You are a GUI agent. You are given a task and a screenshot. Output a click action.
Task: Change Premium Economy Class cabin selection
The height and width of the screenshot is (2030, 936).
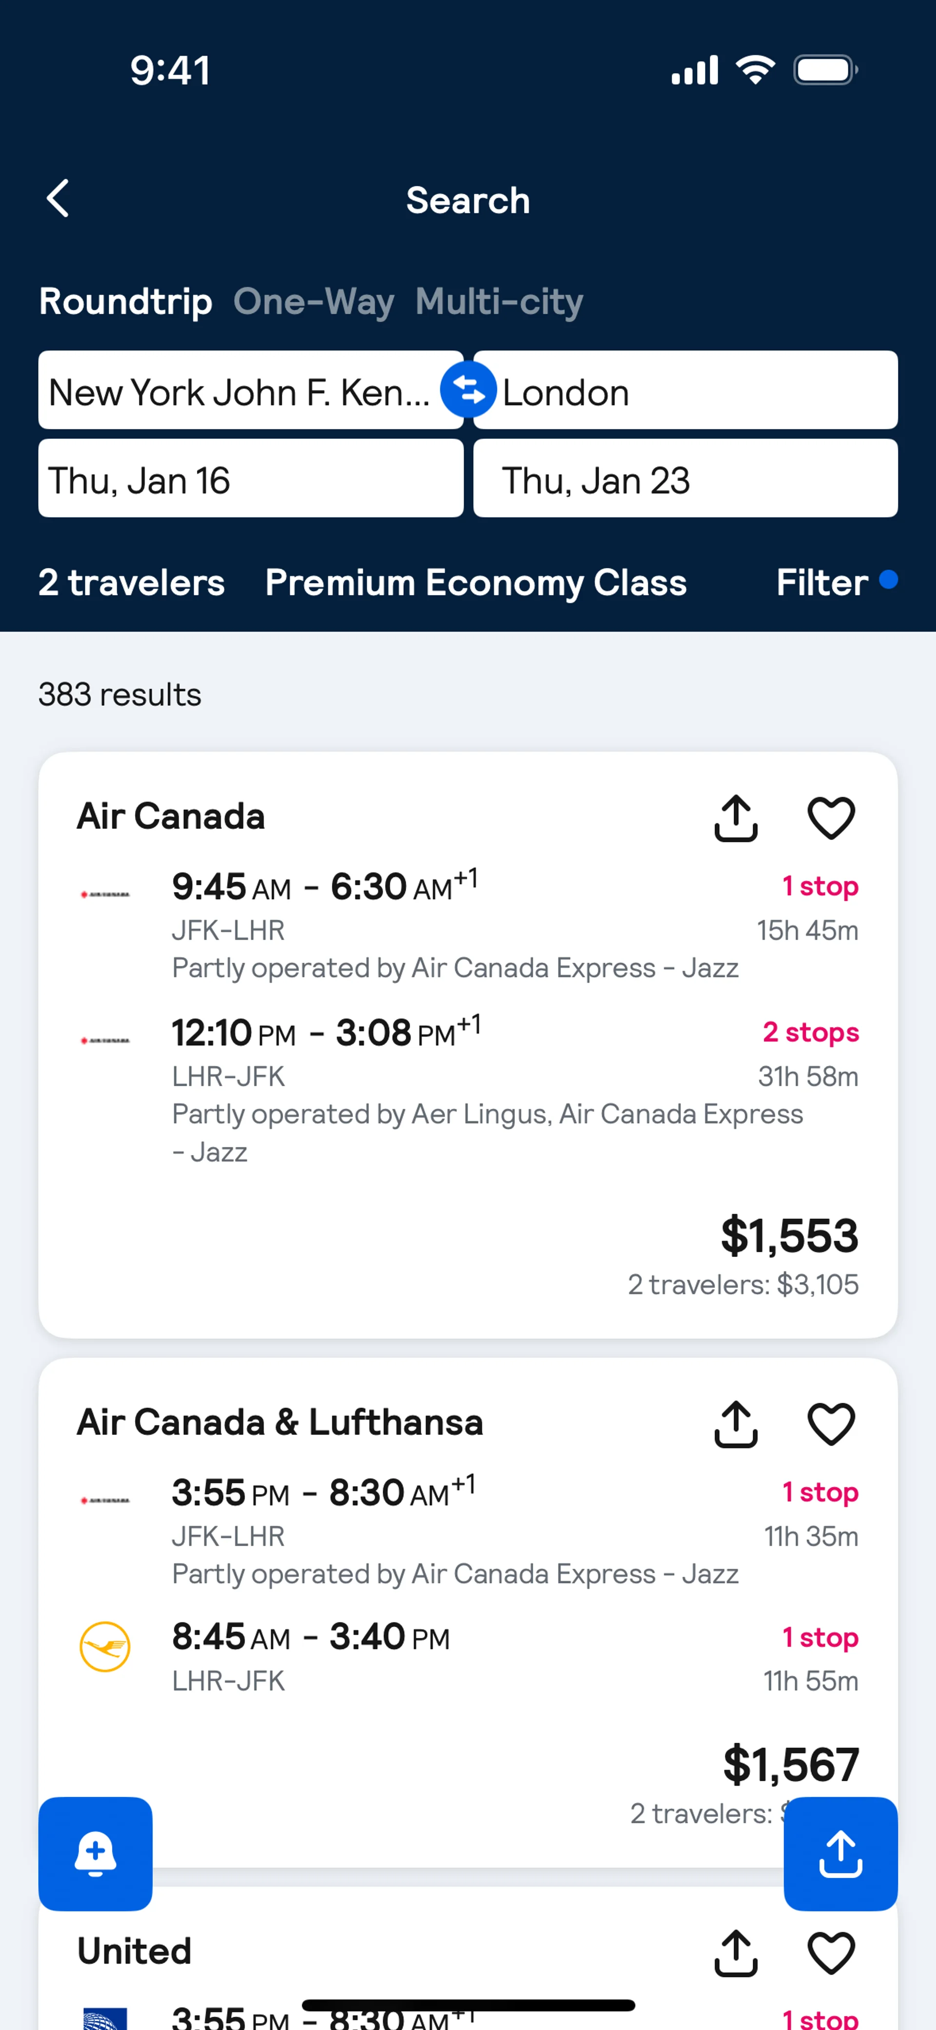(x=476, y=583)
